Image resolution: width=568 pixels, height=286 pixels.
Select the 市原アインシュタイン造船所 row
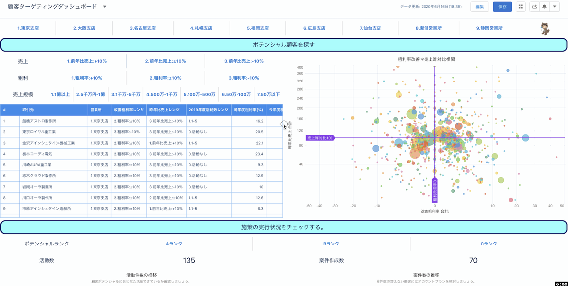pyautogui.click(x=142, y=208)
